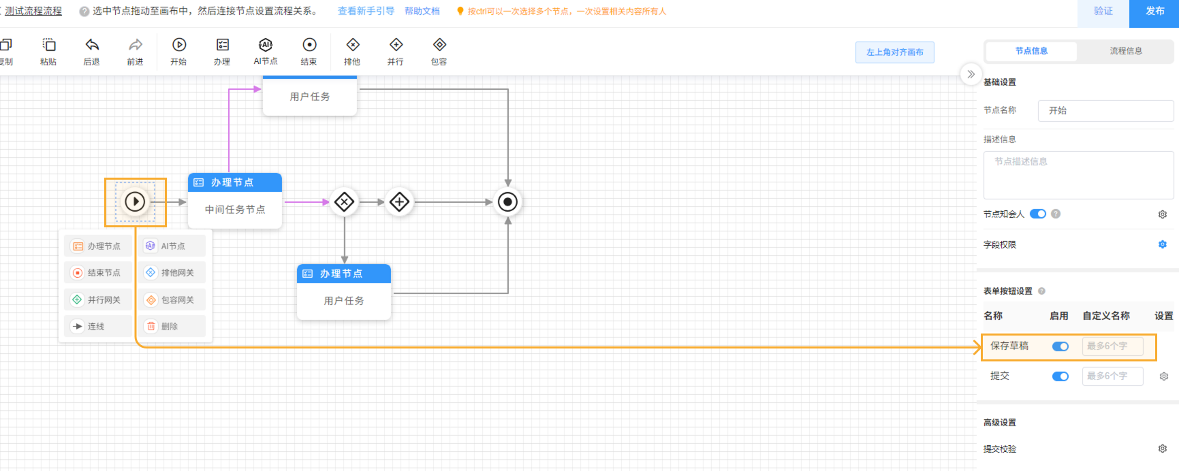Click the 排他 gateway toolbar icon

pyautogui.click(x=353, y=45)
